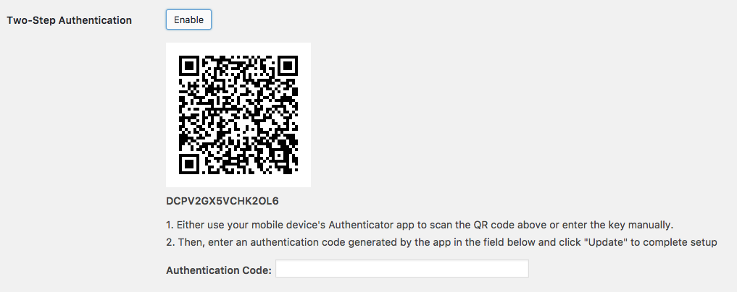Click the bottom-left finder square of QR code
Viewport: 737px width, 292px height.
tap(189, 164)
